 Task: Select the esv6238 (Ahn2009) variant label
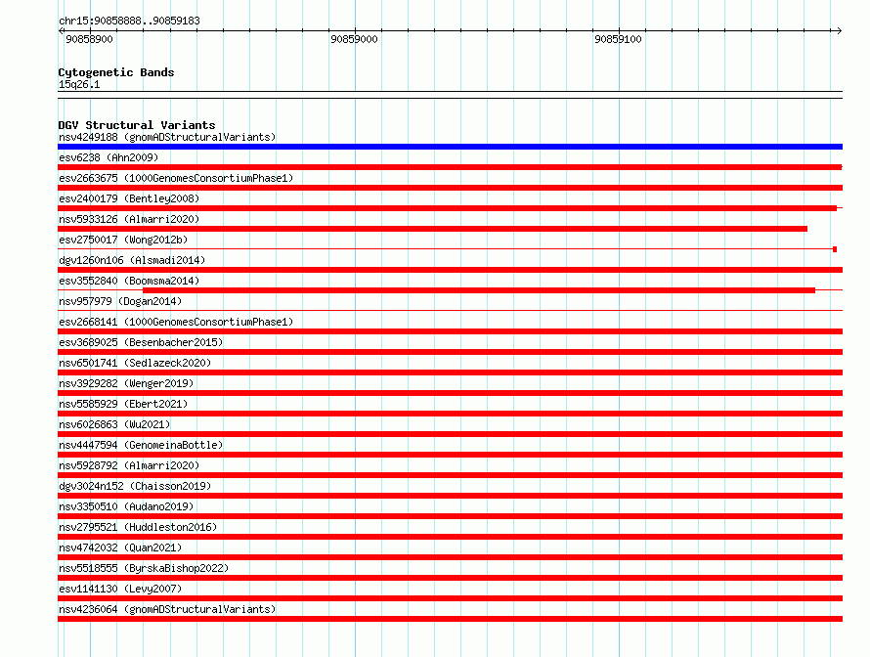click(109, 157)
